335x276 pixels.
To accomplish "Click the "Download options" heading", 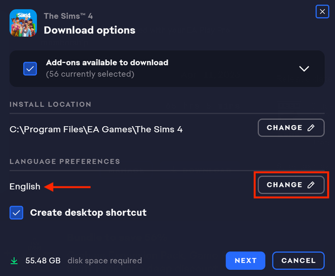I will pos(89,30).
